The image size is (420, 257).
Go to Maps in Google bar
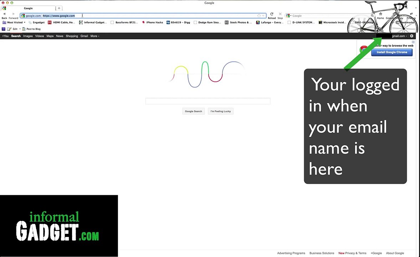pyautogui.click(x=50, y=36)
